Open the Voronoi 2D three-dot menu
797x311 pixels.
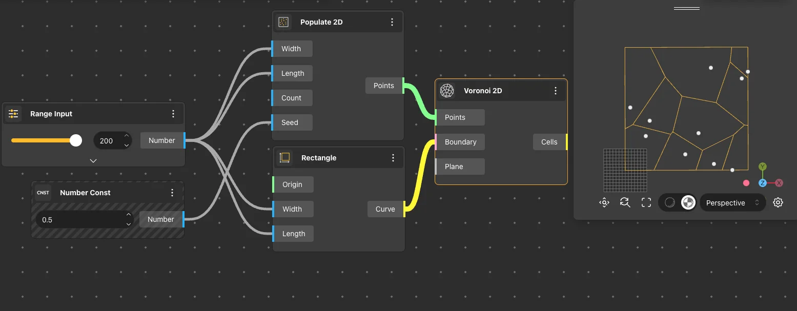click(x=556, y=91)
